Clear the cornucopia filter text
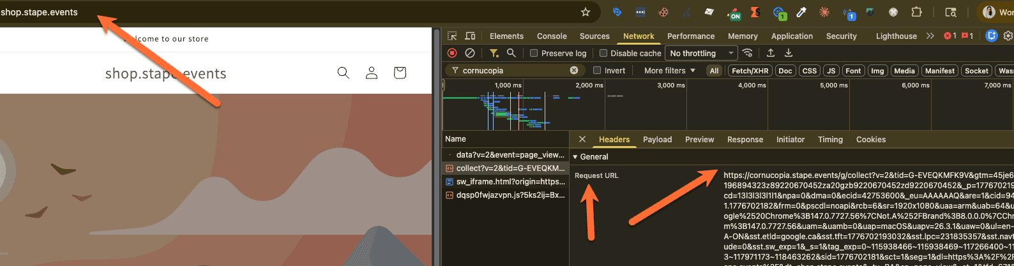 [x=574, y=70]
